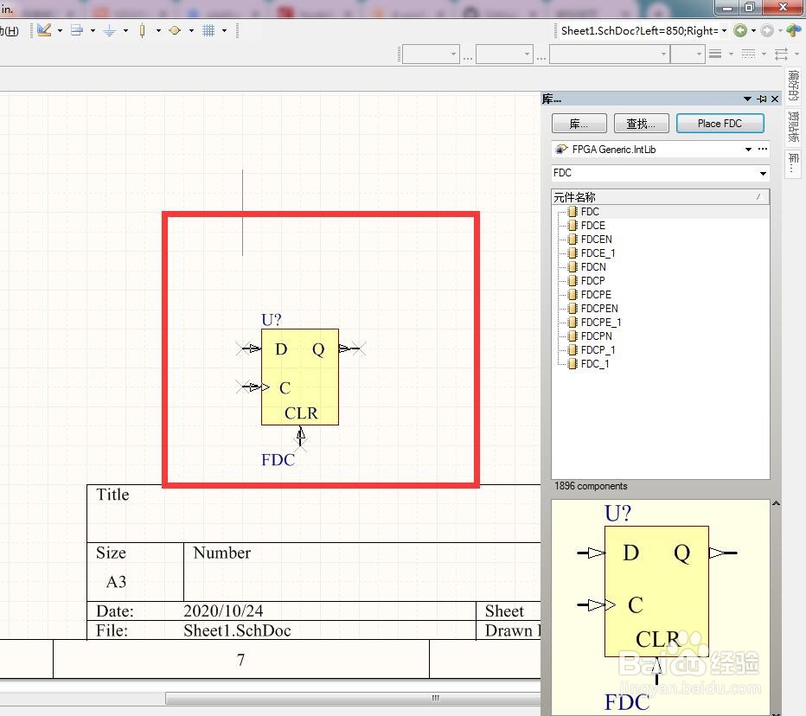Select FDCPN in component list

pyautogui.click(x=596, y=336)
